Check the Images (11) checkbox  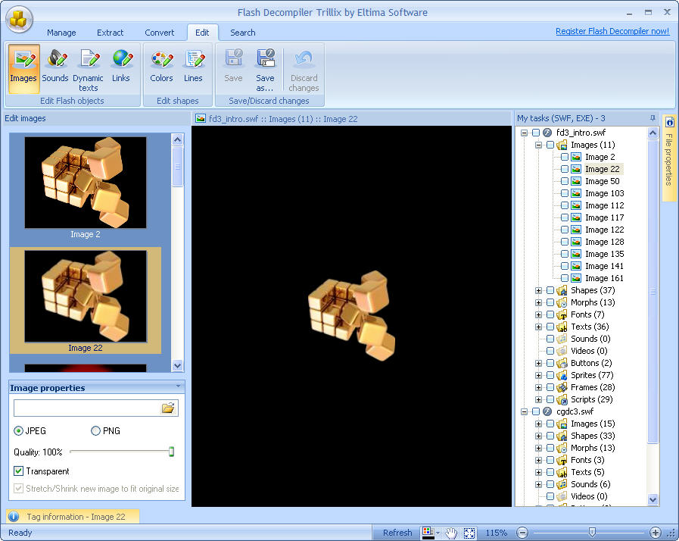tap(550, 145)
